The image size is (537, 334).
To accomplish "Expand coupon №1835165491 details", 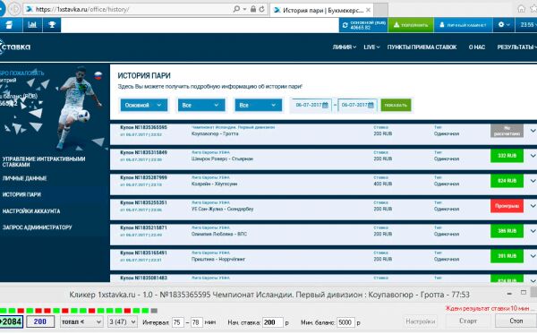I will (533, 256).
